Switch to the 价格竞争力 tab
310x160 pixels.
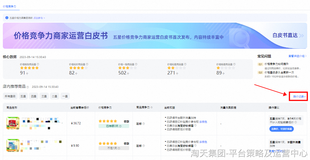point(9,7)
